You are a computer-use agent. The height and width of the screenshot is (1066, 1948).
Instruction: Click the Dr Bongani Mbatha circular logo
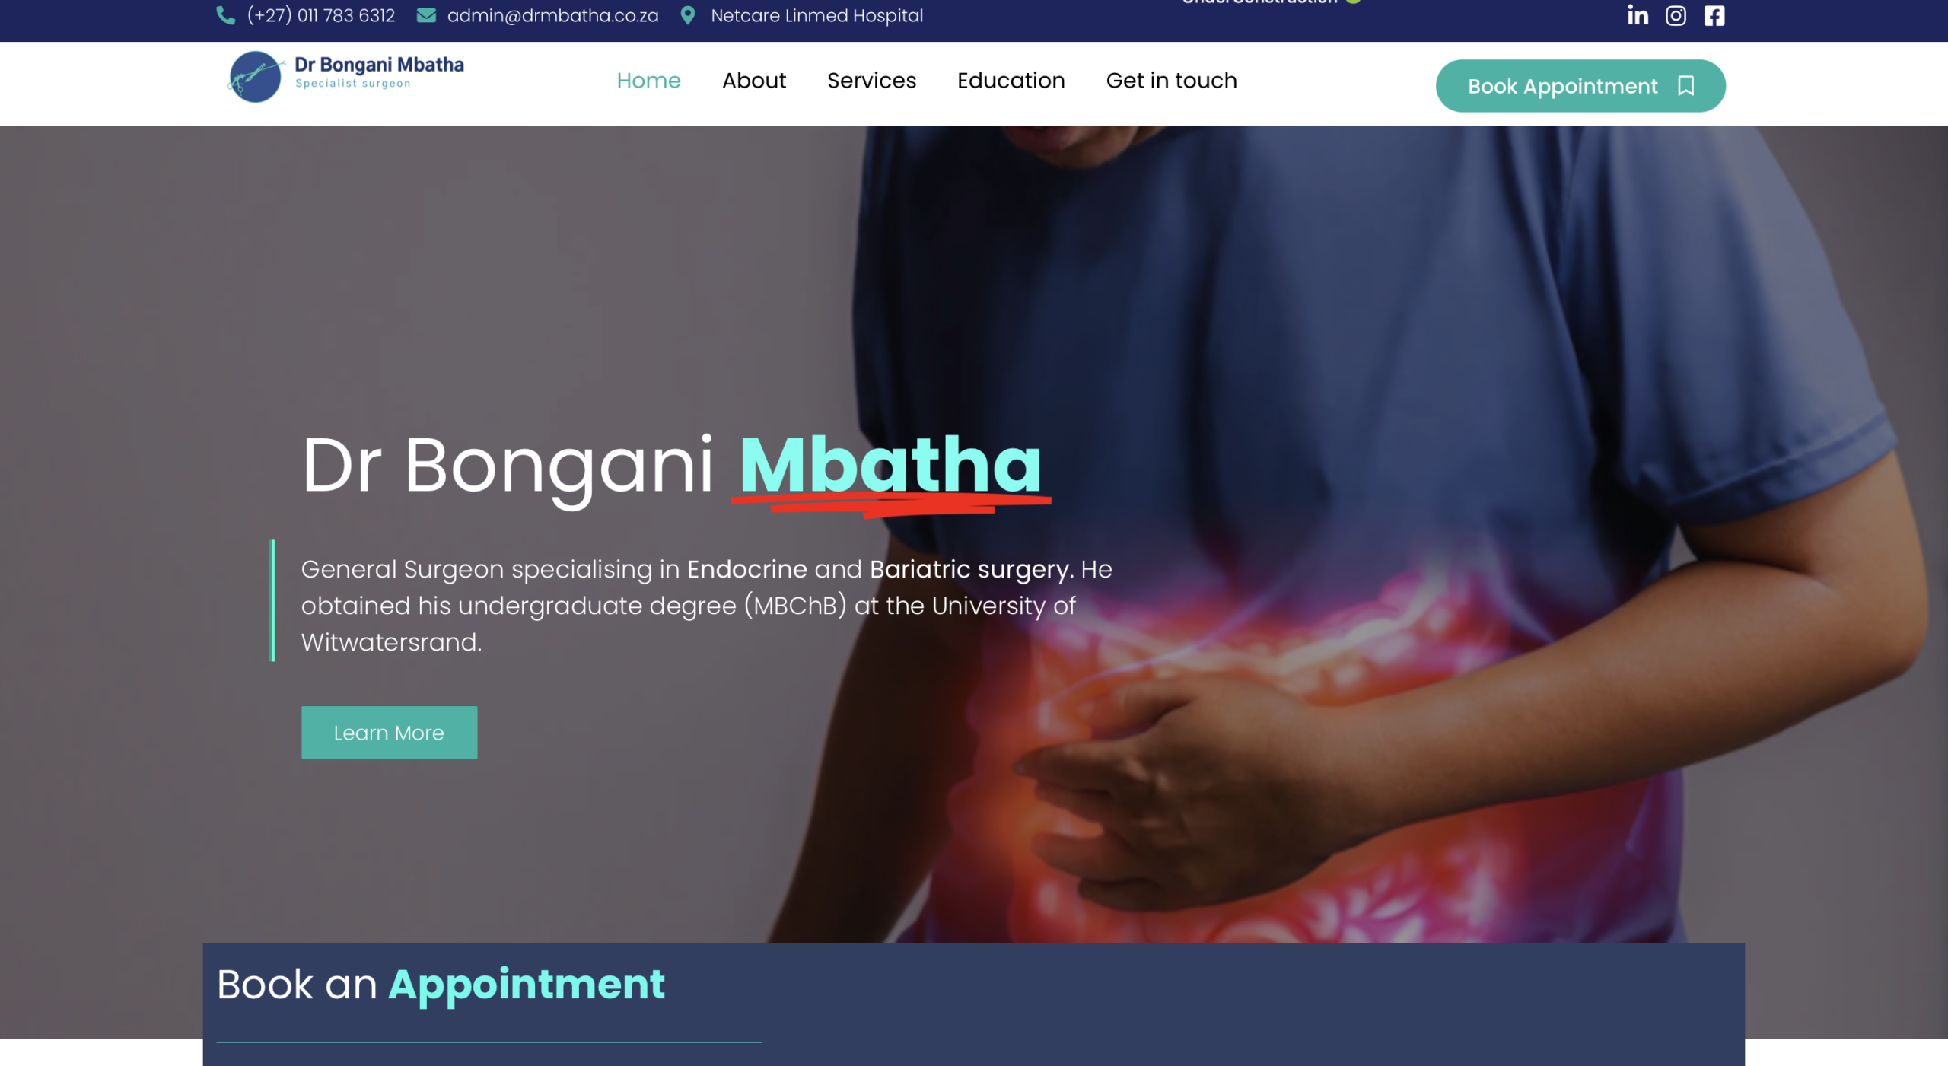[256, 77]
